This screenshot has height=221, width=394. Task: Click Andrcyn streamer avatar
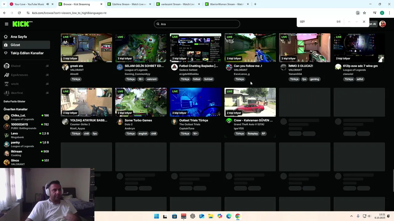[120, 122]
